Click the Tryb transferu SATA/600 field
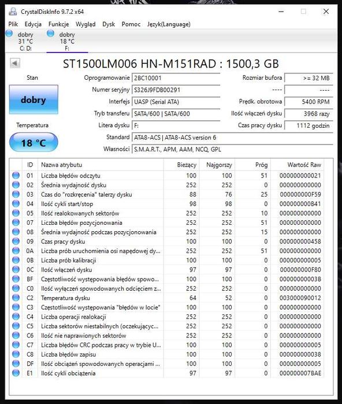 (176, 114)
